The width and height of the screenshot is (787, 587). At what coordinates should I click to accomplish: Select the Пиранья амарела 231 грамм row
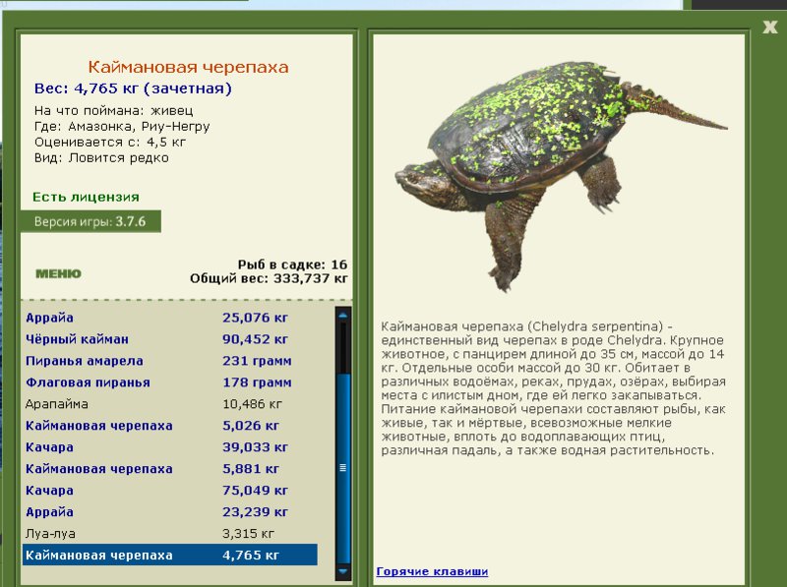pyautogui.click(x=170, y=361)
